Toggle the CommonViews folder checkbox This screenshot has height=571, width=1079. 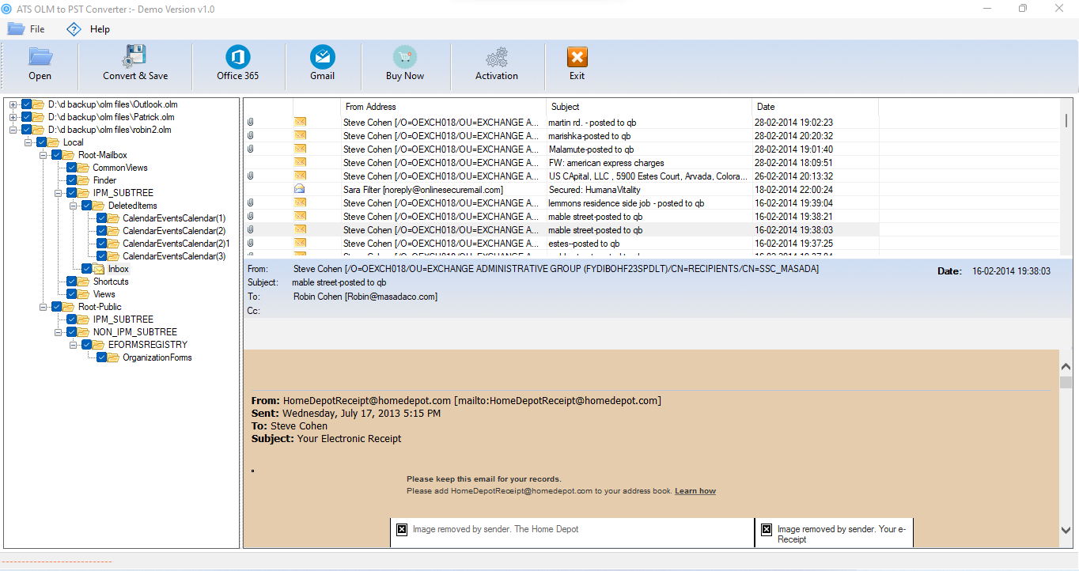[x=72, y=168]
